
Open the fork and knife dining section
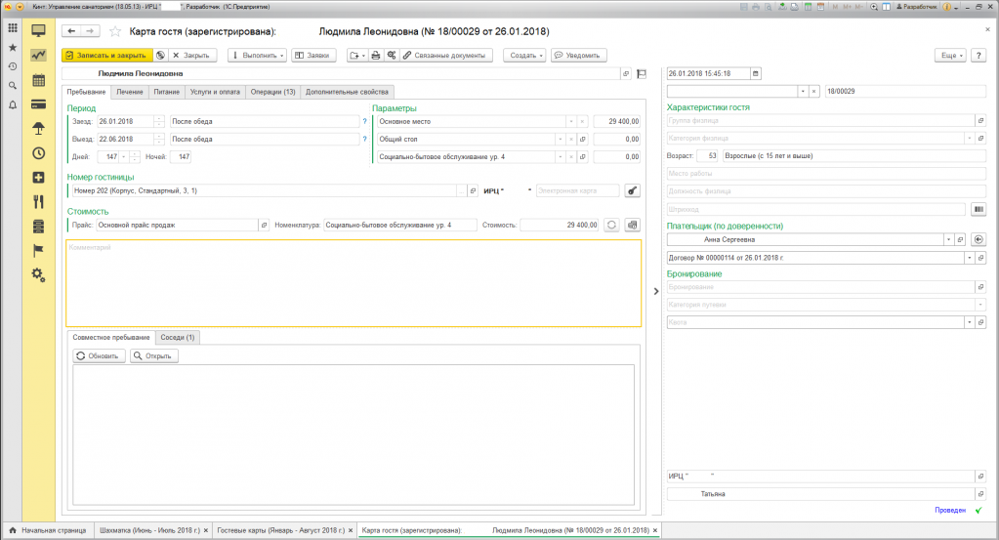point(39,202)
